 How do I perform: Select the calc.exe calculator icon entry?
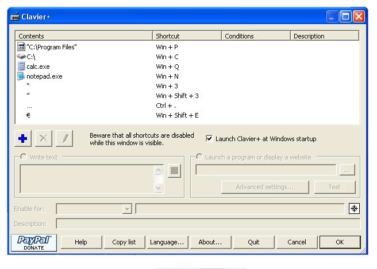pyautogui.click(x=21, y=67)
